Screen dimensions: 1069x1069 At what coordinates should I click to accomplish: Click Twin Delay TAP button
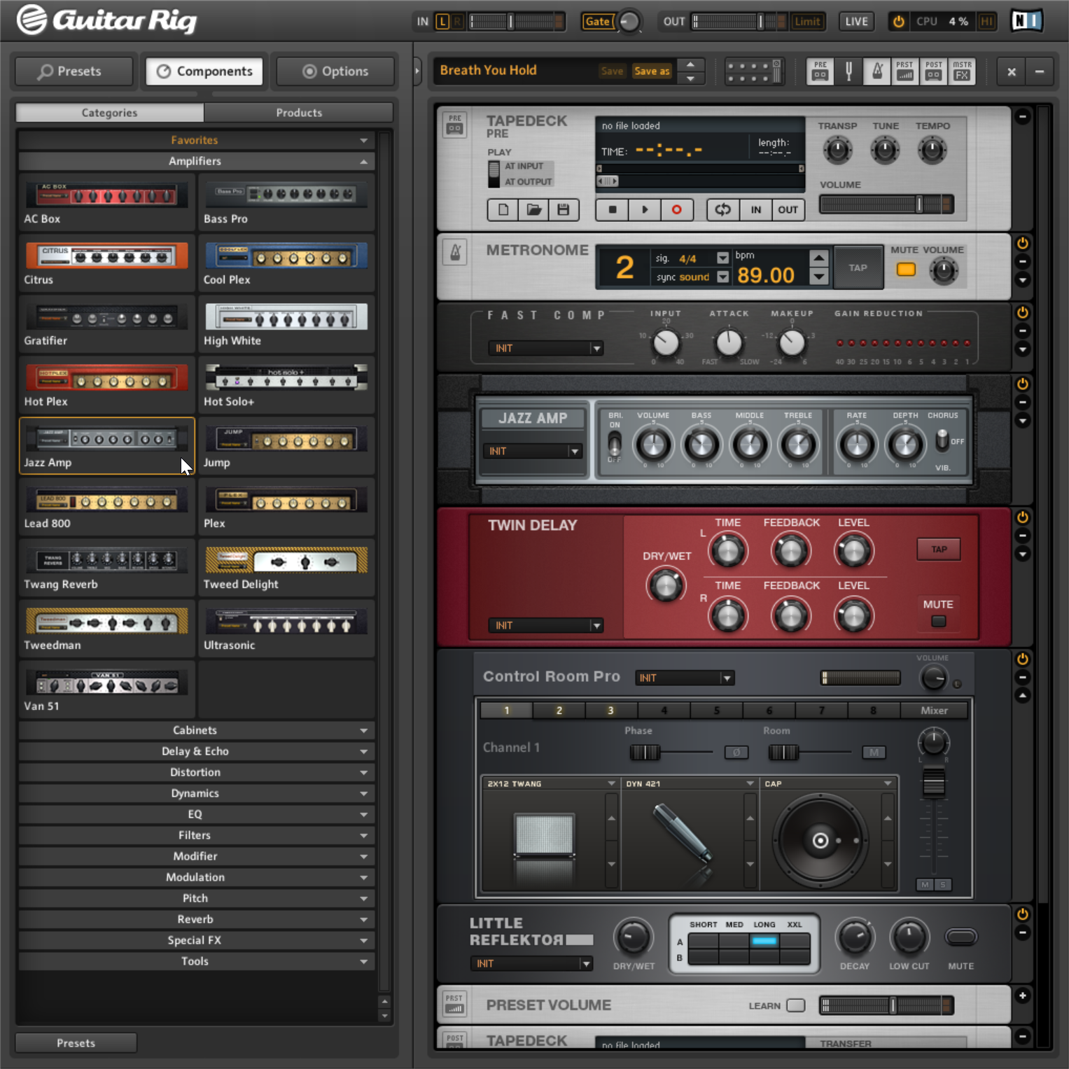pos(939,549)
